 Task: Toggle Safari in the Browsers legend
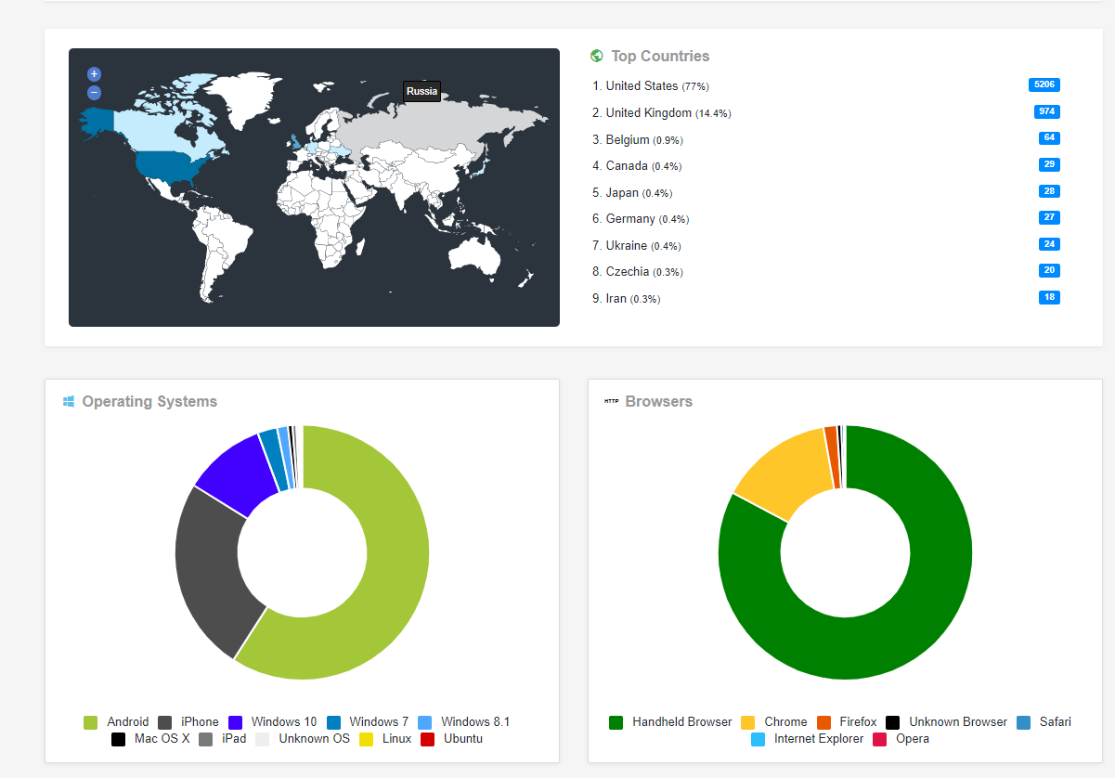pyautogui.click(x=1055, y=722)
